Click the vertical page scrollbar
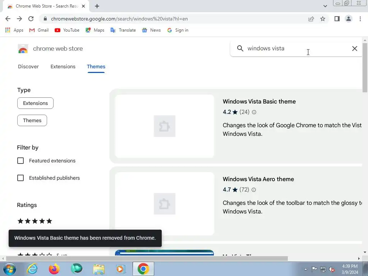The width and height of the screenshot is (368, 276). click(365, 68)
